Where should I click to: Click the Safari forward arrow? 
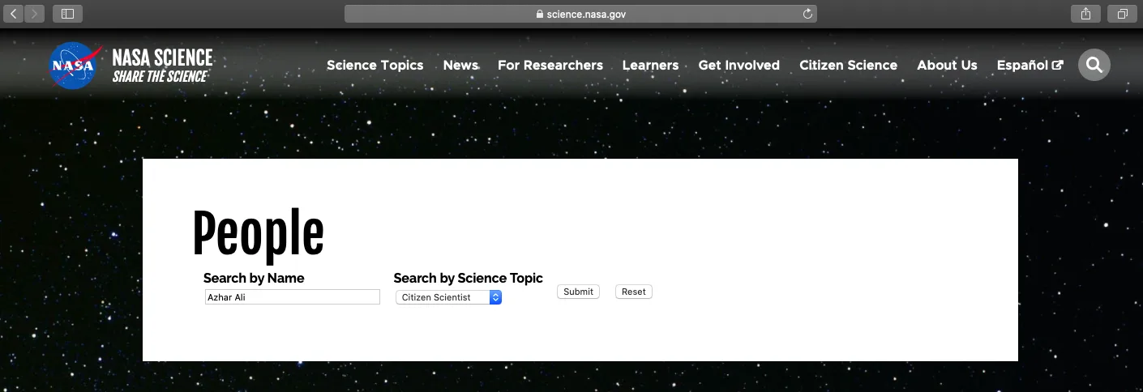[35, 14]
